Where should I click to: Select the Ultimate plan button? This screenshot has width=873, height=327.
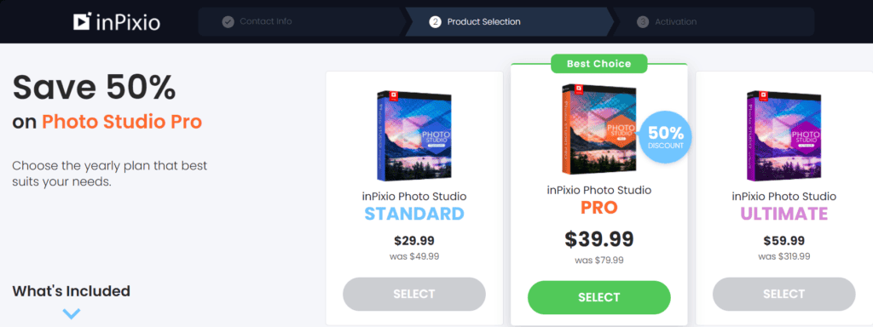click(x=784, y=294)
